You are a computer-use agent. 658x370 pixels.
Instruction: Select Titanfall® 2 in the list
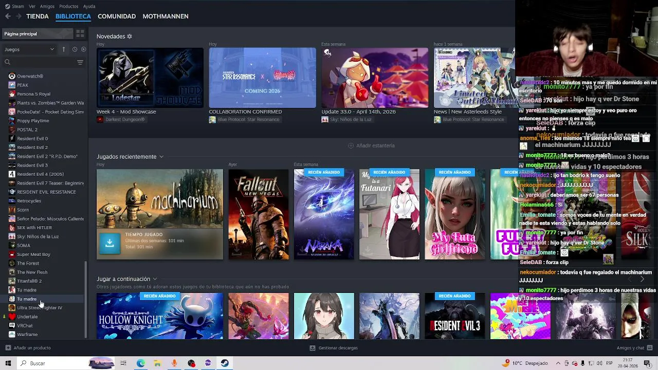click(29, 281)
